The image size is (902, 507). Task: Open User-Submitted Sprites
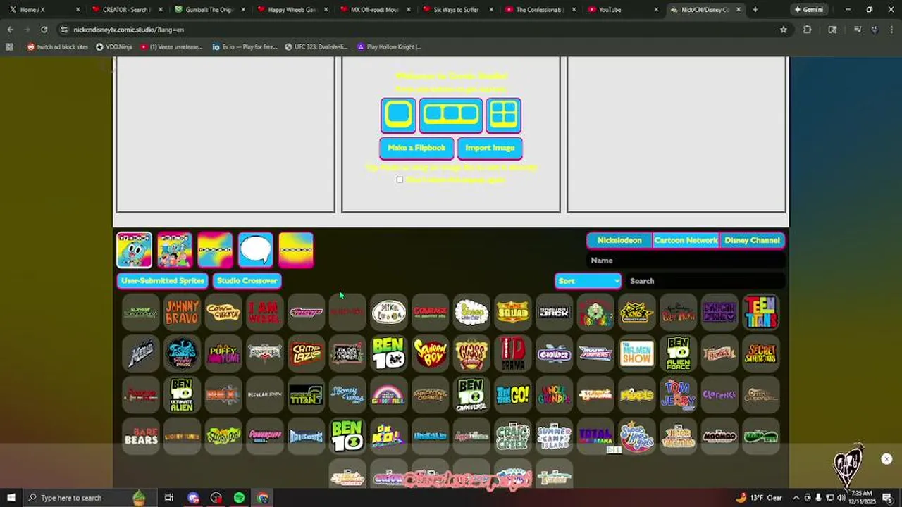163,281
